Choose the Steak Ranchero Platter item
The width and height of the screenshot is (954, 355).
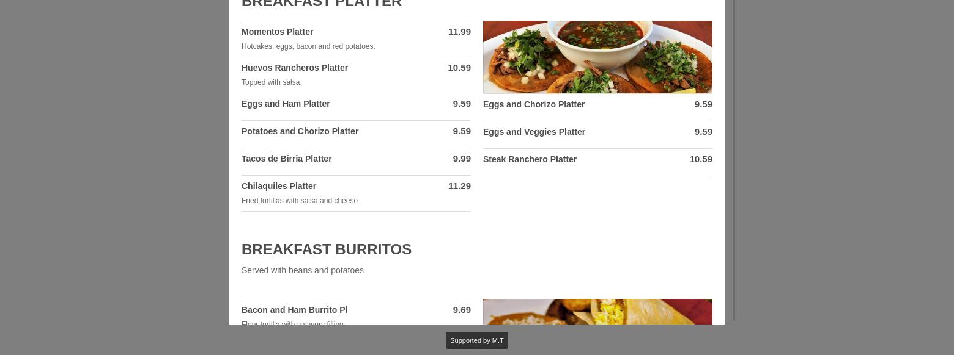[x=597, y=162]
